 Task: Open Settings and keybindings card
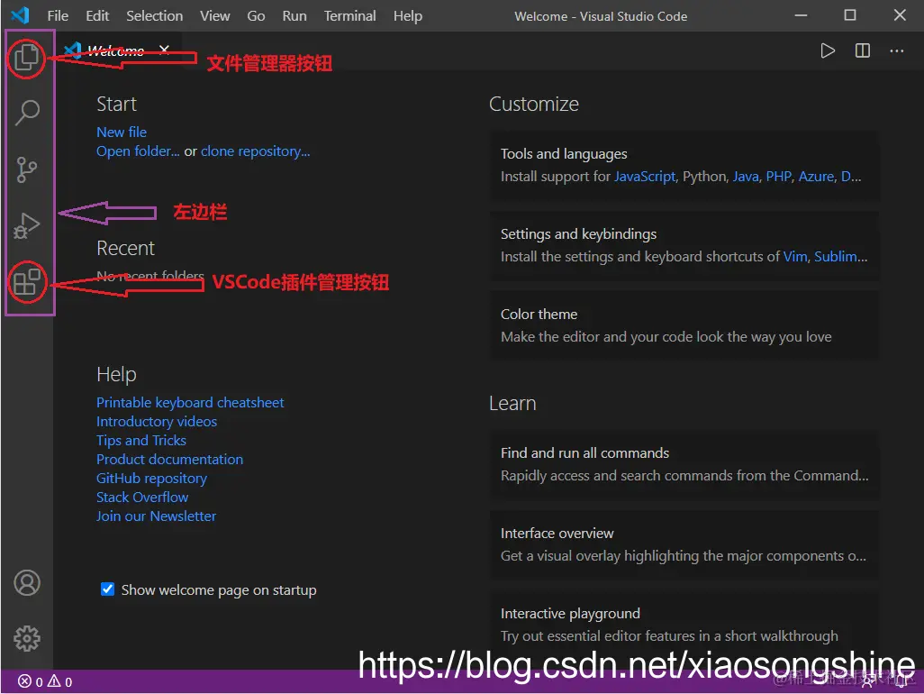tap(684, 245)
